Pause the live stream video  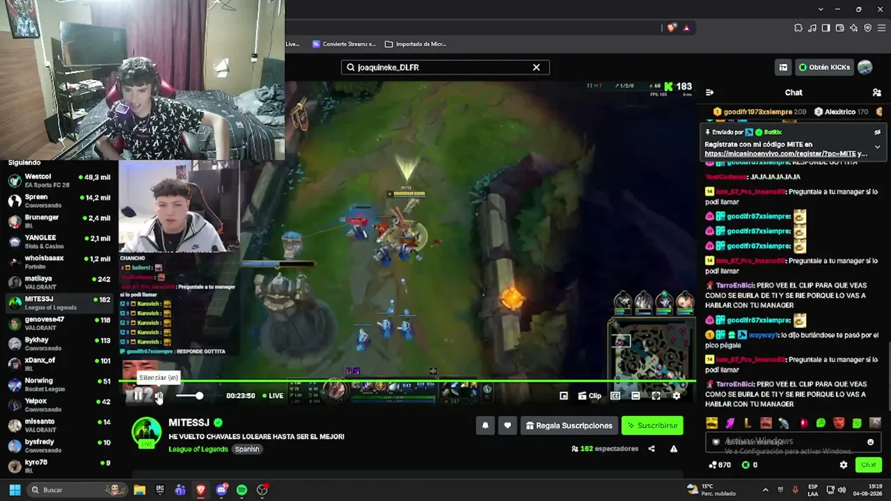[x=139, y=396]
